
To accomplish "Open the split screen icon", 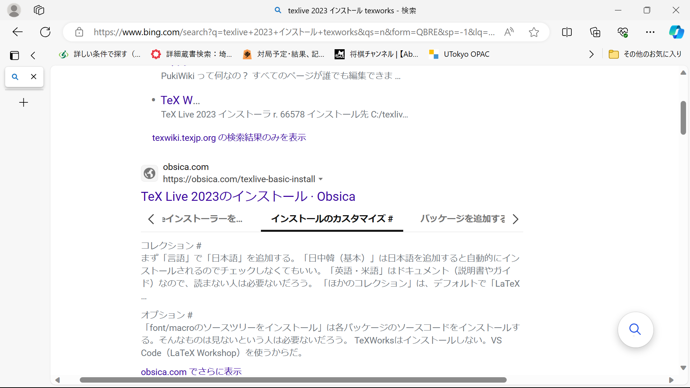I will click(567, 32).
